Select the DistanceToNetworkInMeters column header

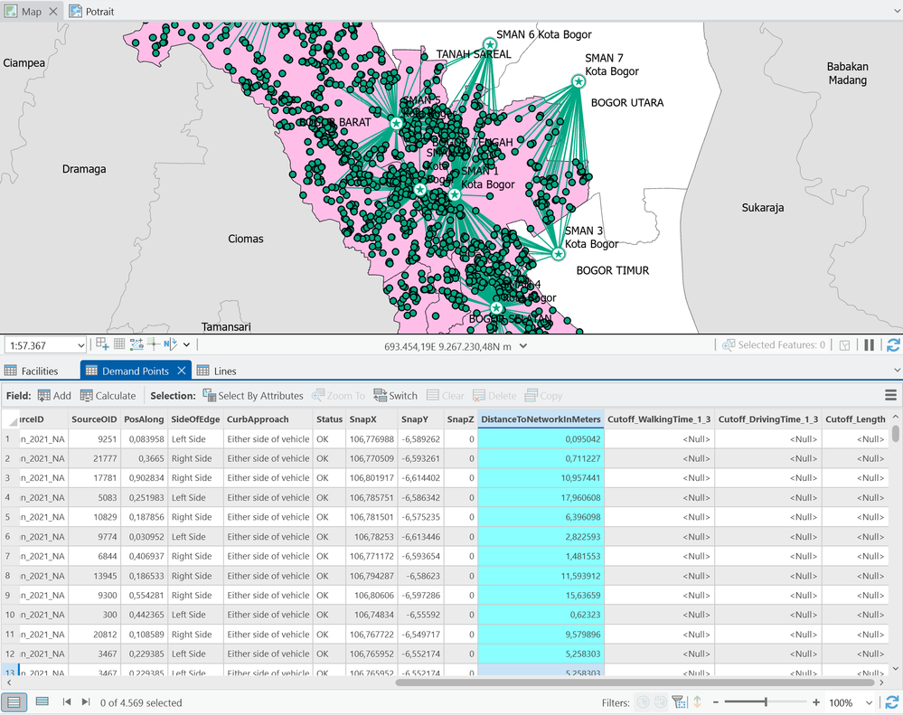pyautogui.click(x=541, y=419)
